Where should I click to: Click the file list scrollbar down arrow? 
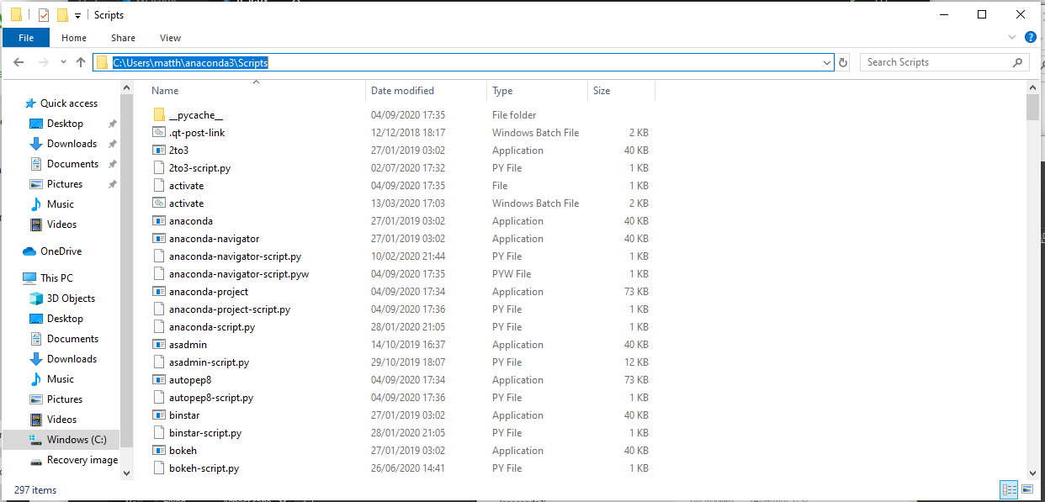(1032, 474)
